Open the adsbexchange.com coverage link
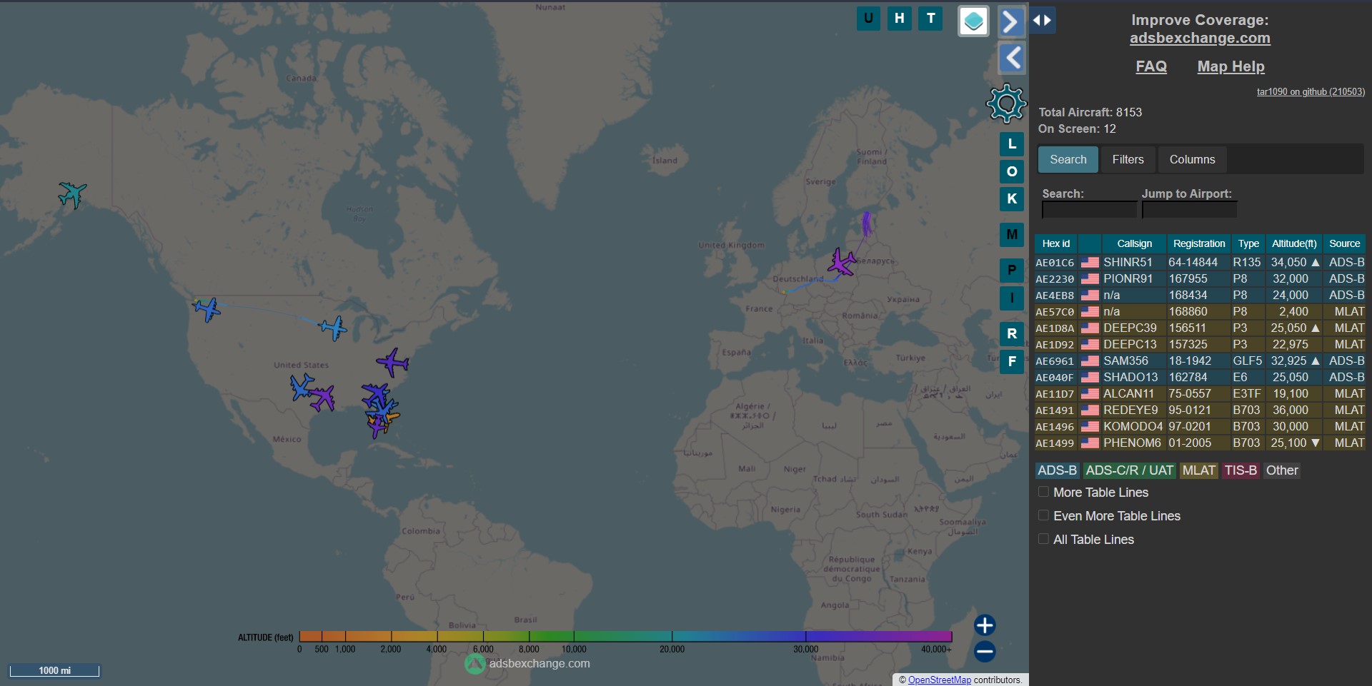This screenshot has width=1372, height=686. coord(1200,38)
